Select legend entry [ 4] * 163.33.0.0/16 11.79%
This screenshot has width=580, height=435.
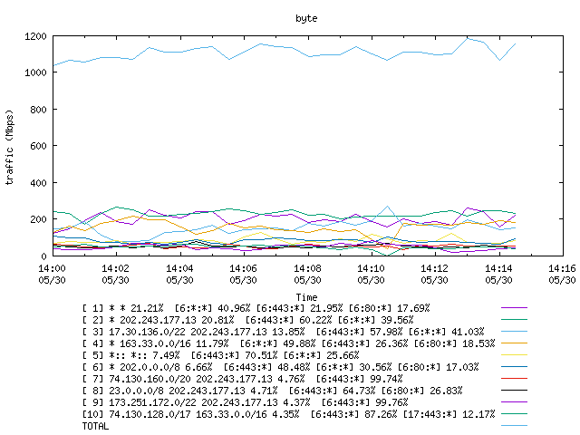[x=288, y=343]
